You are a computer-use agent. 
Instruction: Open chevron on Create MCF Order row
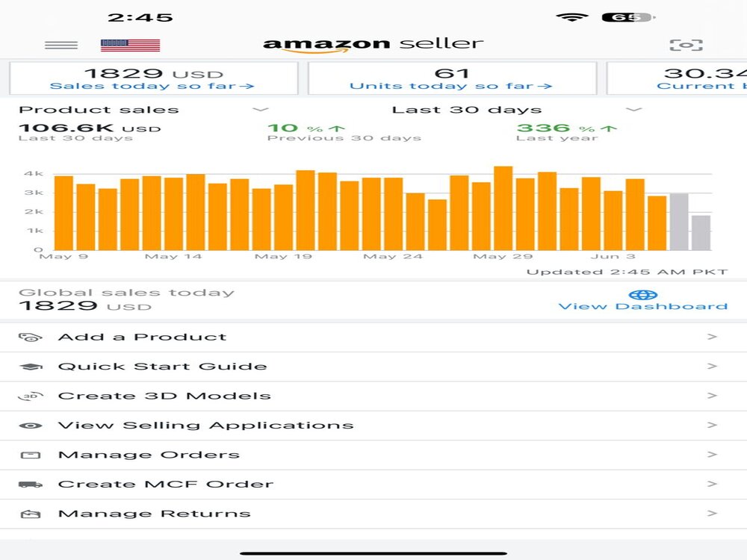click(x=712, y=485)
